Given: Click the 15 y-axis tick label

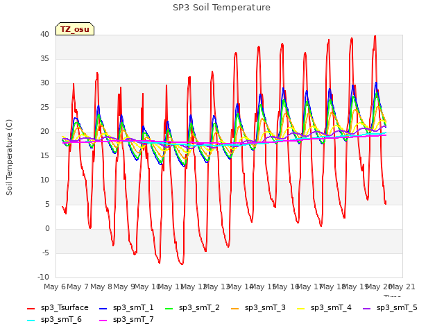Looking at the screenshot, I should coord(44,155).
